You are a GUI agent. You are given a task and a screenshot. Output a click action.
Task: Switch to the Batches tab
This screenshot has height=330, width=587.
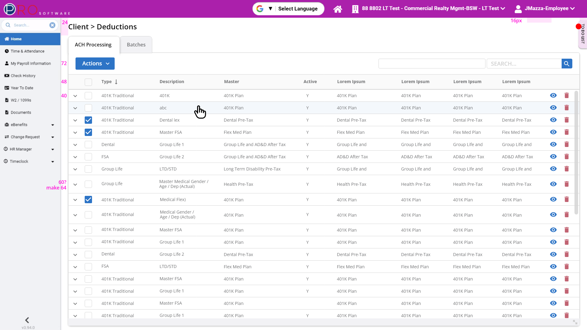[136, 45]
